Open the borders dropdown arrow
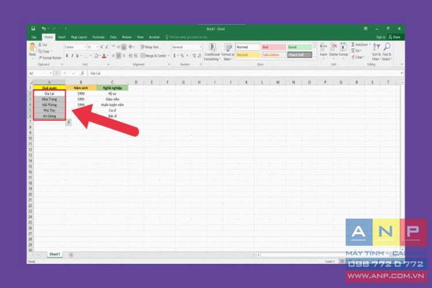This screenshot has height=288, width=432. tap(90, 56)
